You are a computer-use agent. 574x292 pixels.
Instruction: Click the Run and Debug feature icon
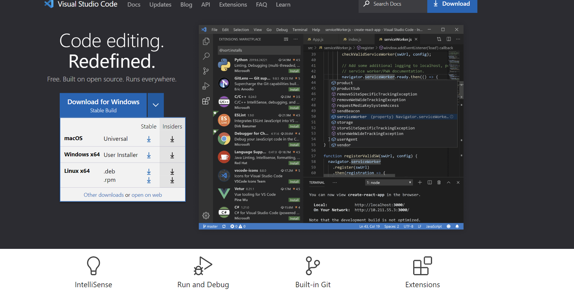203,266
